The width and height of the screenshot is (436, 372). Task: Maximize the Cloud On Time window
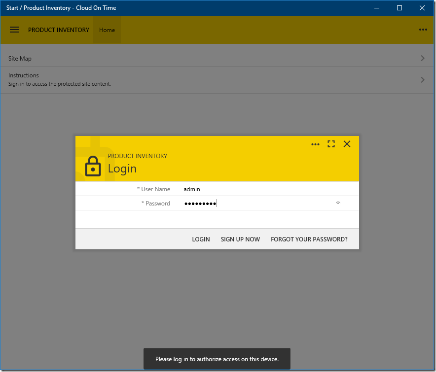click(x=400, y=8)
